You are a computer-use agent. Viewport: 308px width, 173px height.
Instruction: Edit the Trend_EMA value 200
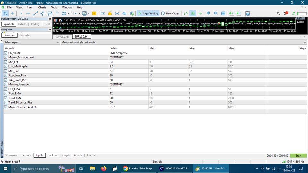129,98
